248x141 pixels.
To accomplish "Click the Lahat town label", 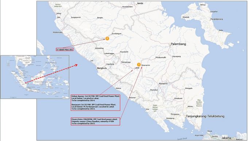I will coord(137,68).
